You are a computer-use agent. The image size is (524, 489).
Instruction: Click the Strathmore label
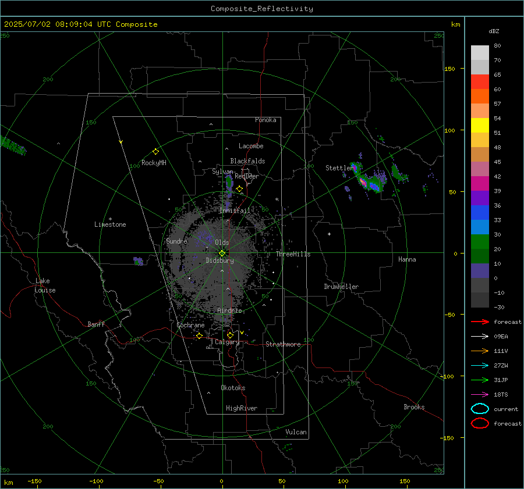[x=283, y=344]
